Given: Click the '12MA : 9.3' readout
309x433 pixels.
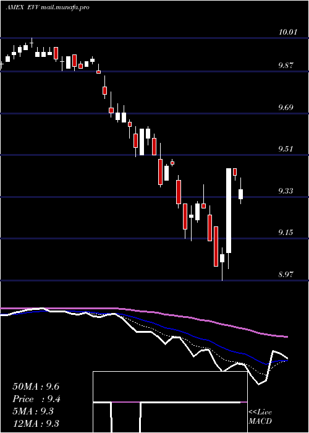Looking at the screenshot, I should (36, 424).
